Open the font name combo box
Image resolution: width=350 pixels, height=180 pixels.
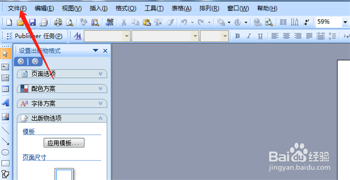165,36
